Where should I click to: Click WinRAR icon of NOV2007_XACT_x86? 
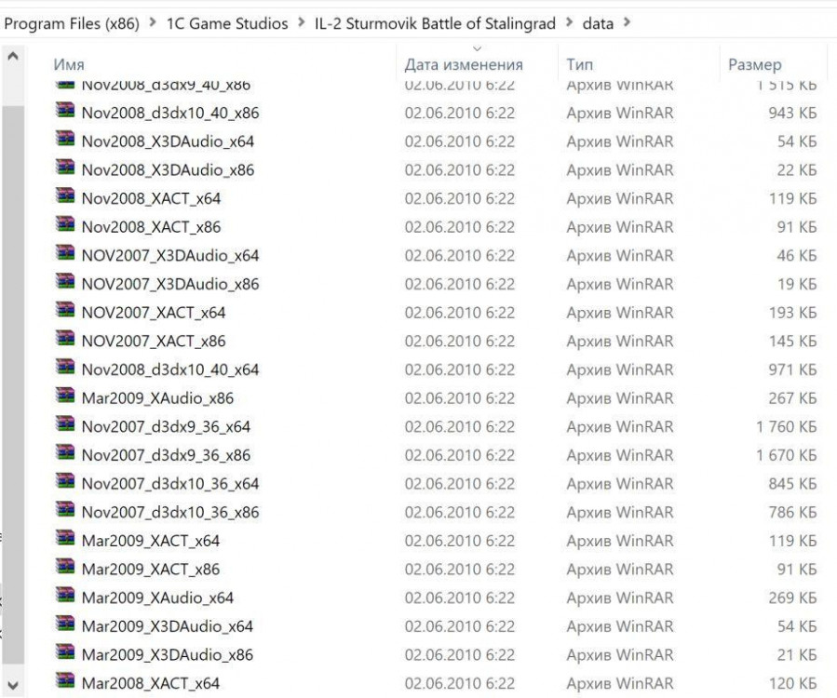point(65,339)
